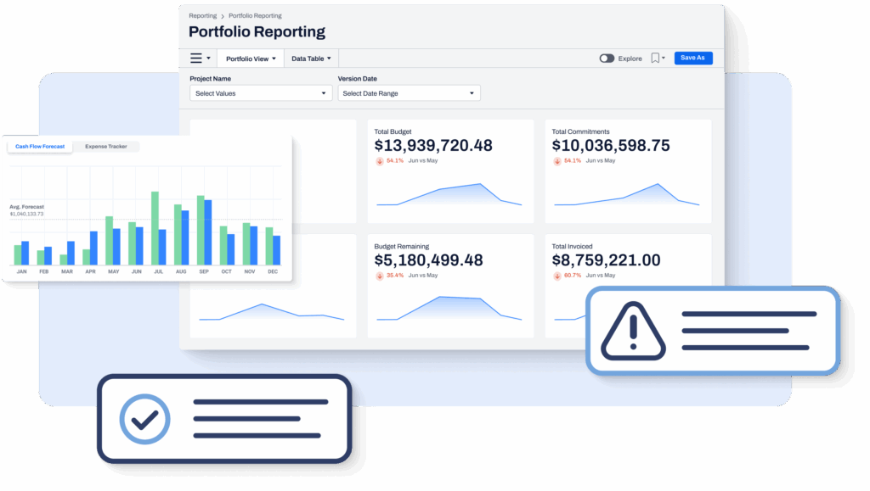
Task: Click the 35.4% change under Budget Remaining
Action: pyautogui.click(x=395, y=275)
